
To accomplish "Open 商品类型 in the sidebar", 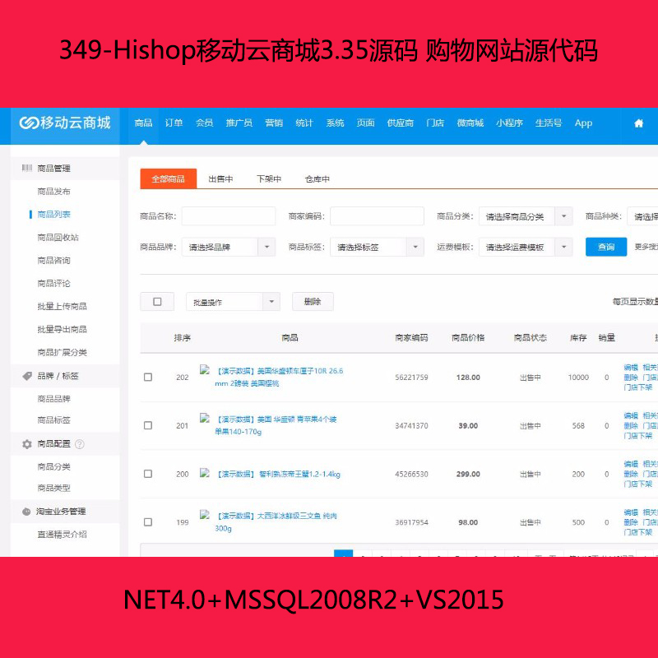I will 53,488.
